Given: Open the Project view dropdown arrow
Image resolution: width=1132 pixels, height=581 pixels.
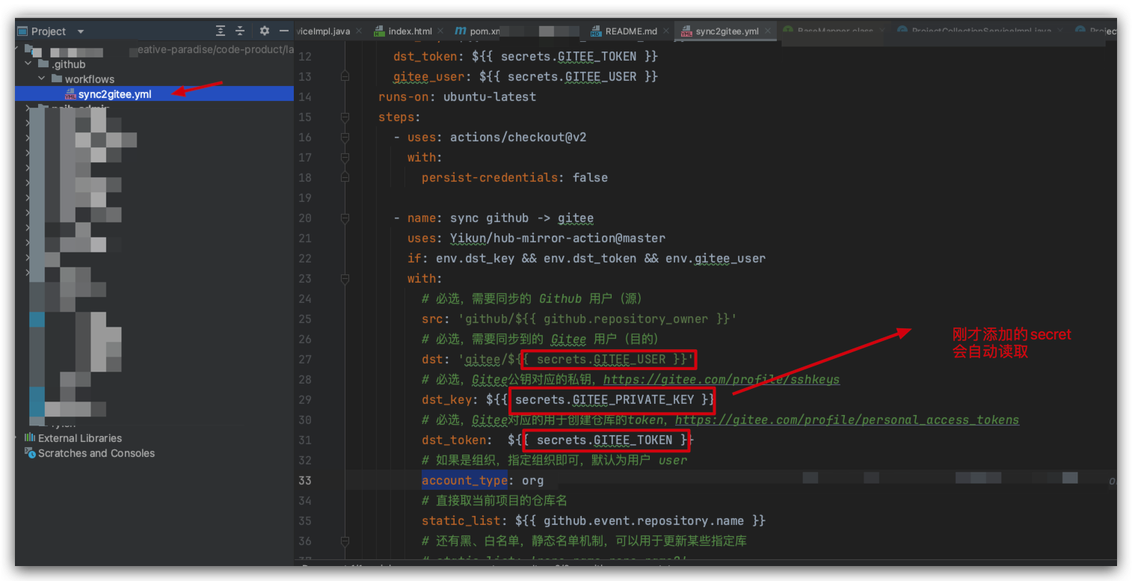Looking at the screenshot, I should click(80, 31).
